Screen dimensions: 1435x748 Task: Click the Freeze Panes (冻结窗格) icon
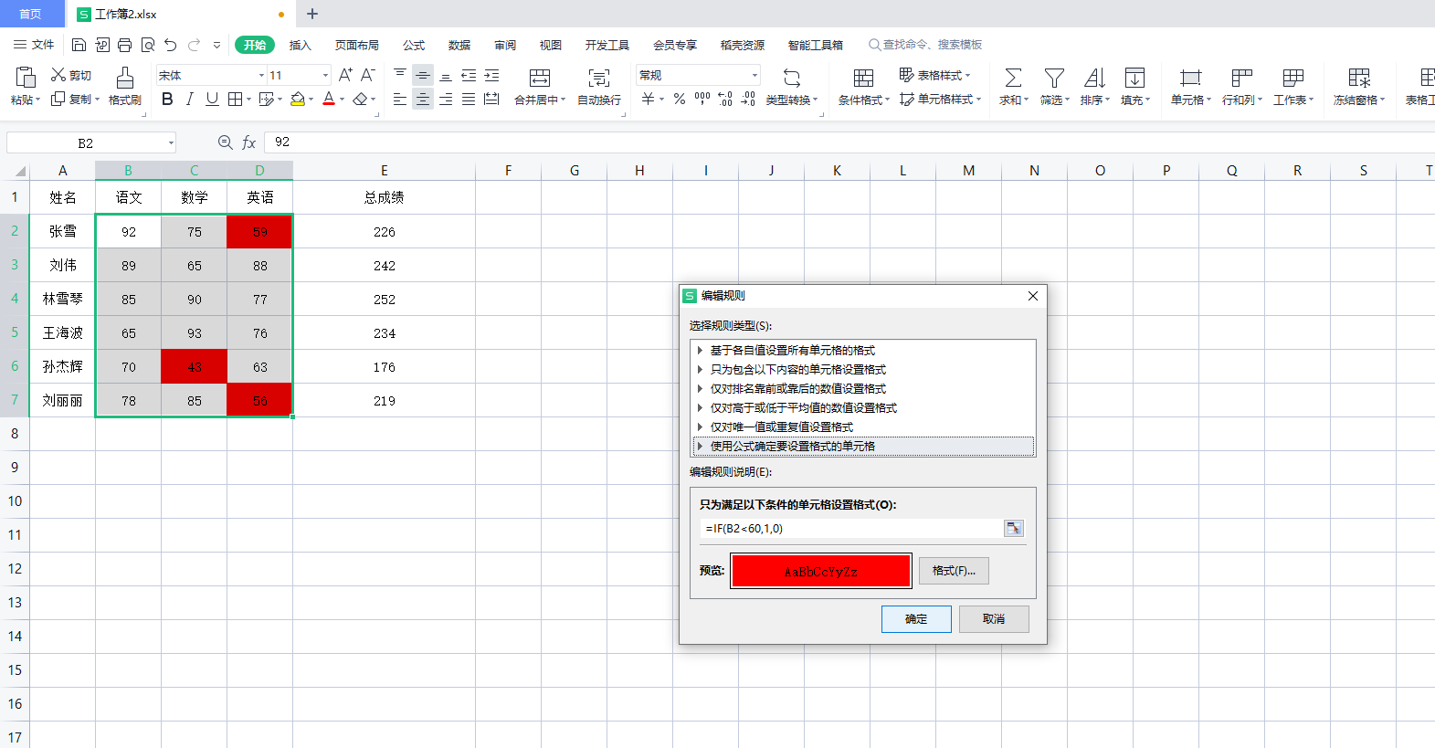1359,79
